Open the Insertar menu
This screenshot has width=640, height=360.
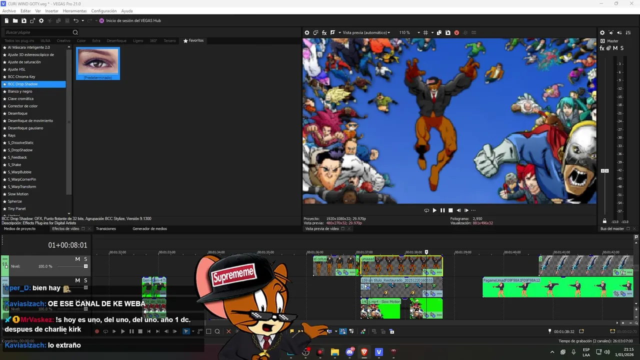point(51,10)
